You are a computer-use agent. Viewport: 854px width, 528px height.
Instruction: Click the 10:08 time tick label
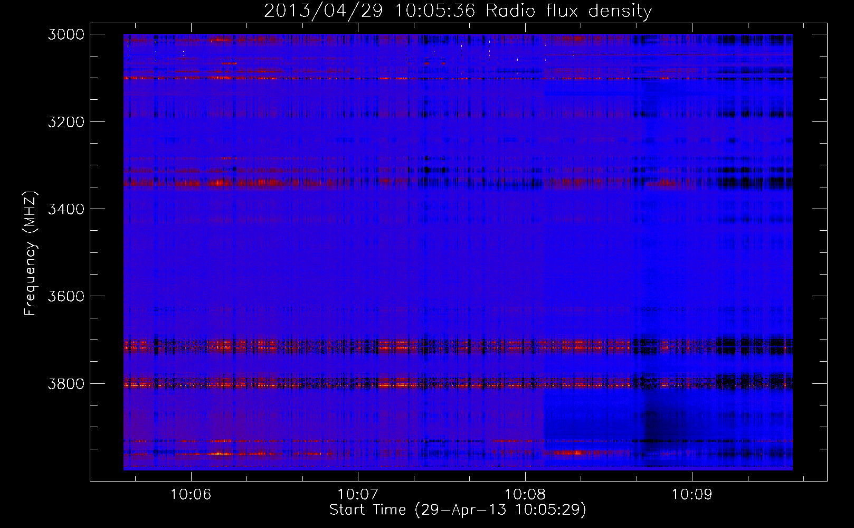click(525, 495)
